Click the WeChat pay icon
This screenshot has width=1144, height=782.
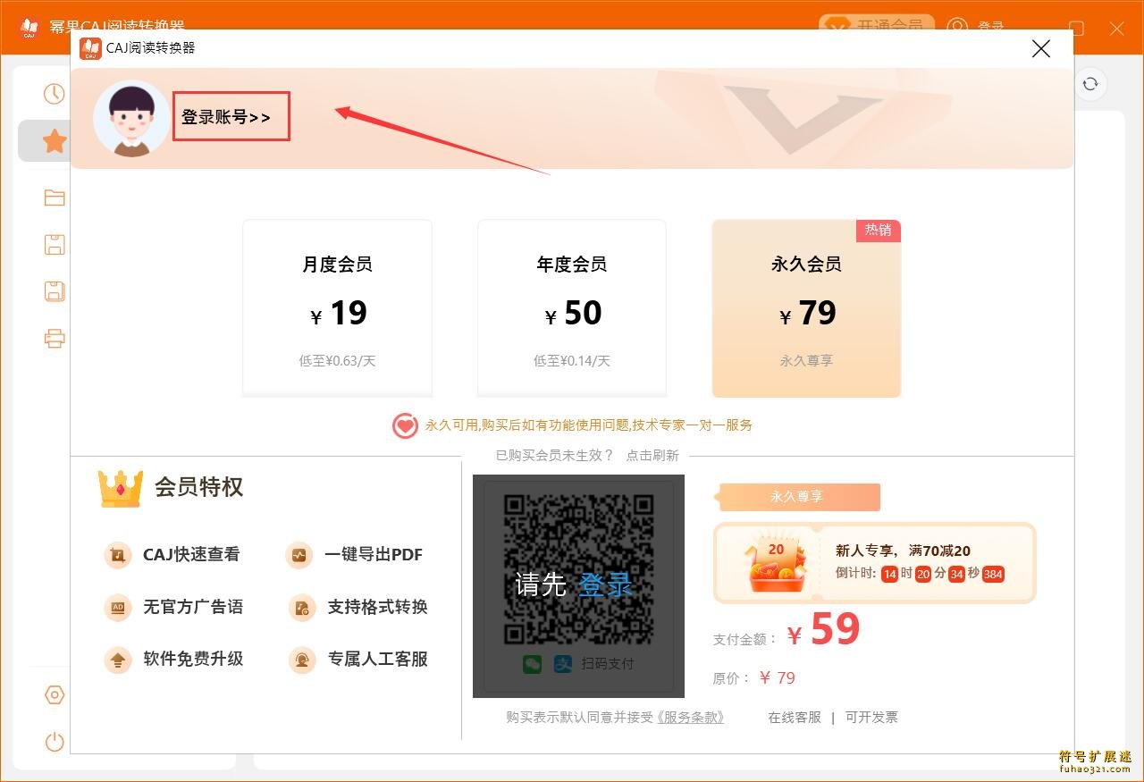pos(533,664)
